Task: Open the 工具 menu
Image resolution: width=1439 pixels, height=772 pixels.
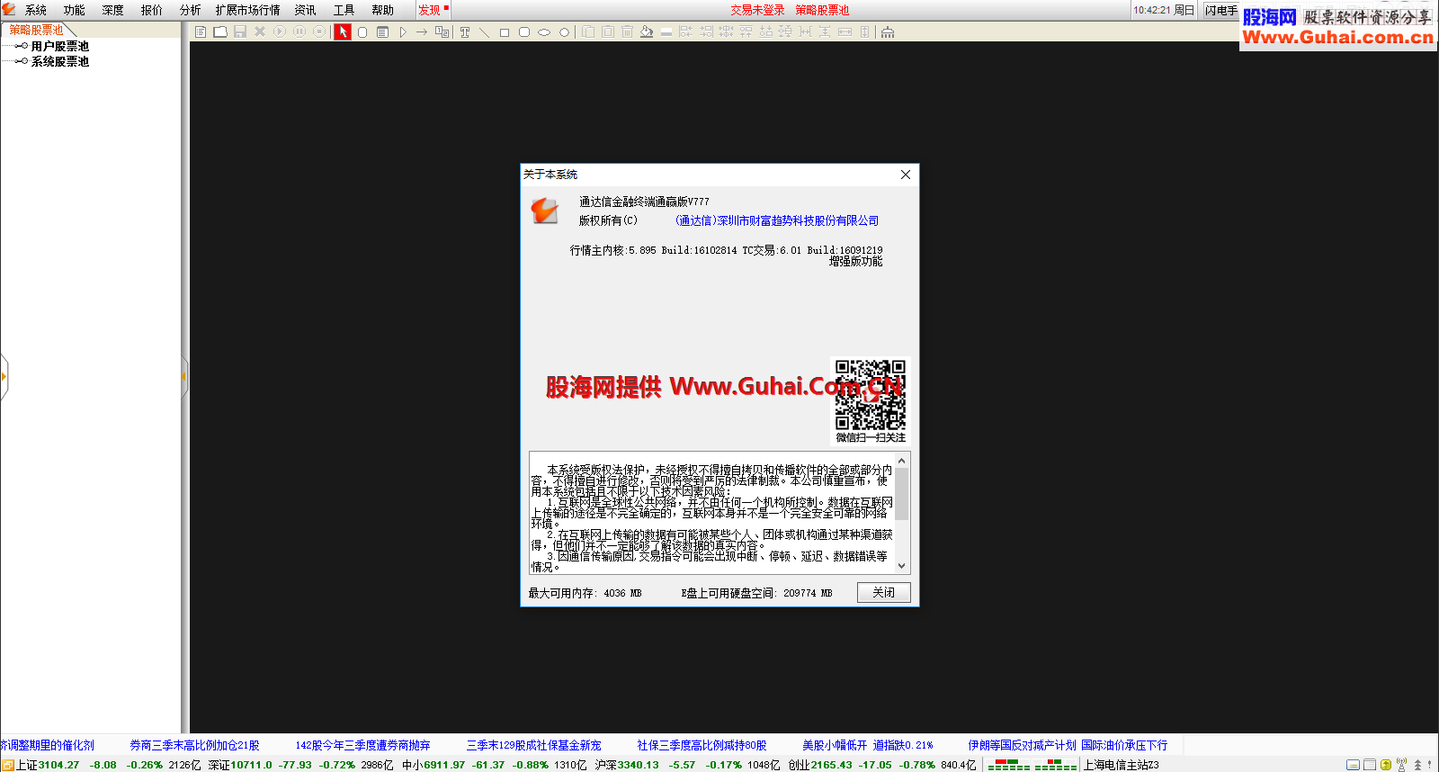Action: click(x=344, y=10)
